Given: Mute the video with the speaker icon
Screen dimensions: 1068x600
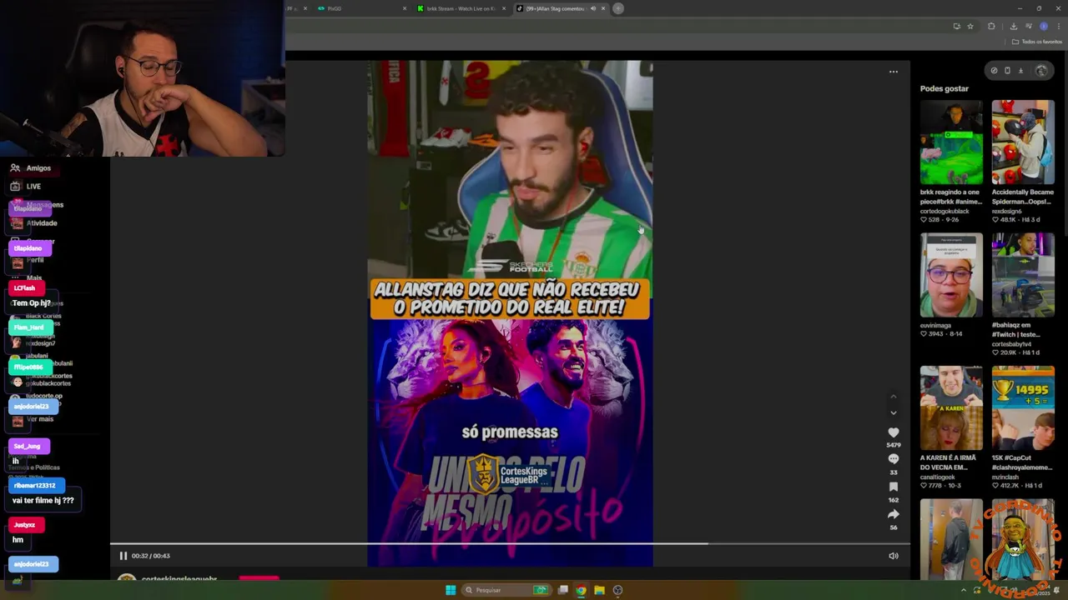Looking at the screenshot, I should (x=893, y=556).
